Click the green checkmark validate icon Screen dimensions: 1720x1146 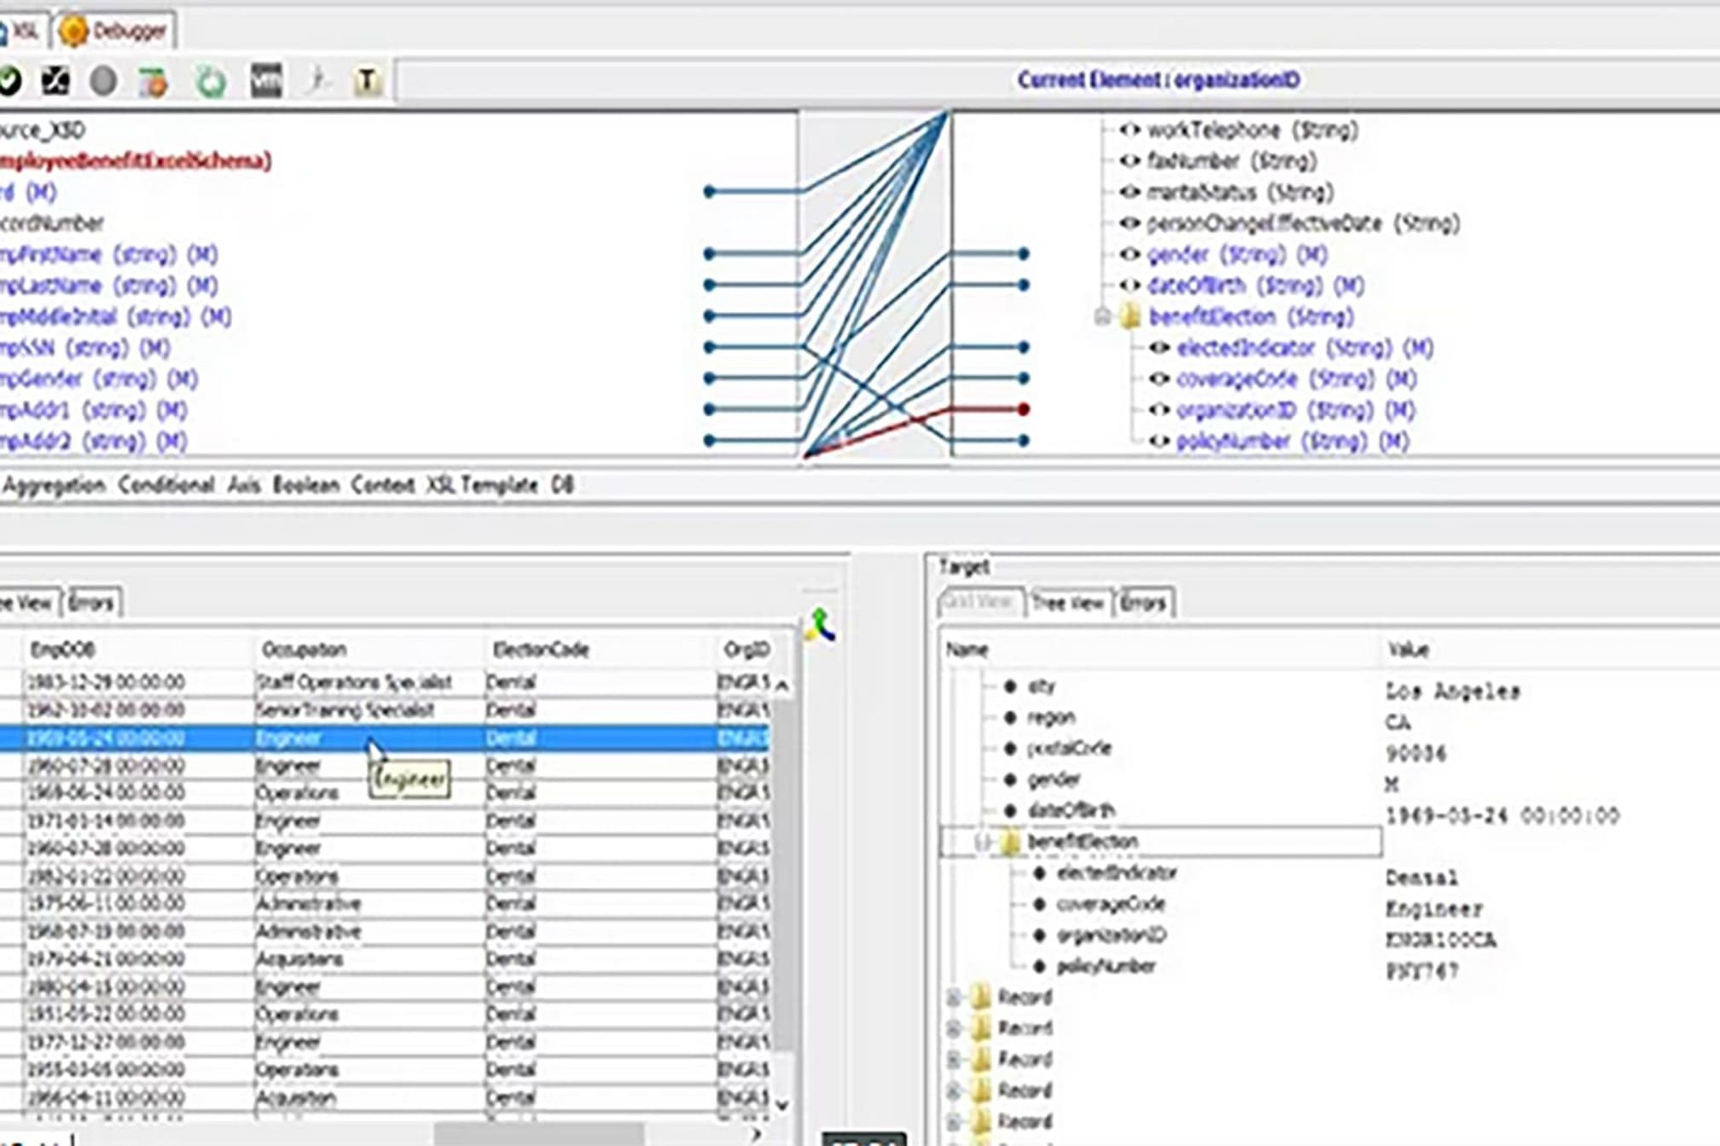click(9, 82)
